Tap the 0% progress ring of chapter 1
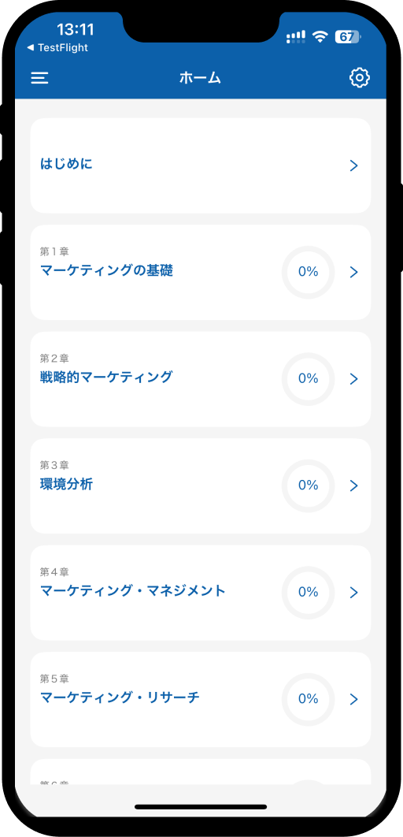 coord(308,272)
